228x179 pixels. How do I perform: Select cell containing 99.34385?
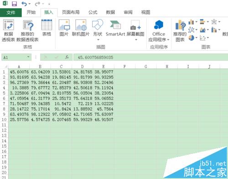coord(40,104)
